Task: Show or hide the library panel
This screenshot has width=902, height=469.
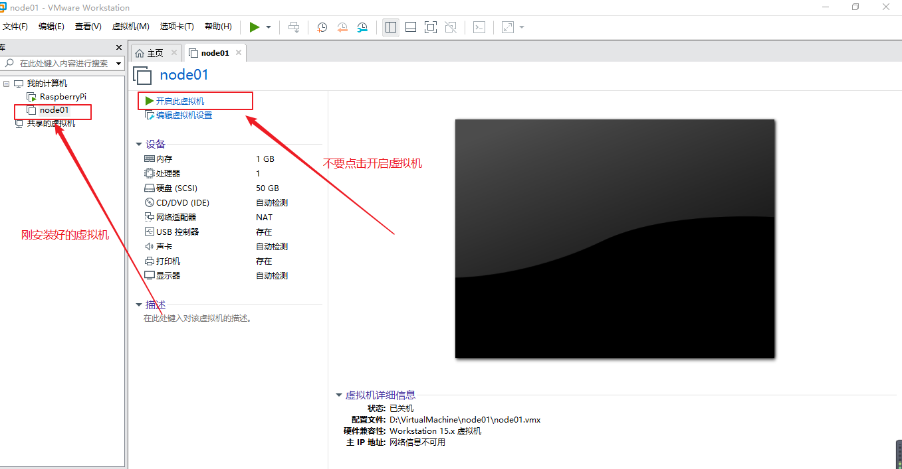Action: click(390, 27)
